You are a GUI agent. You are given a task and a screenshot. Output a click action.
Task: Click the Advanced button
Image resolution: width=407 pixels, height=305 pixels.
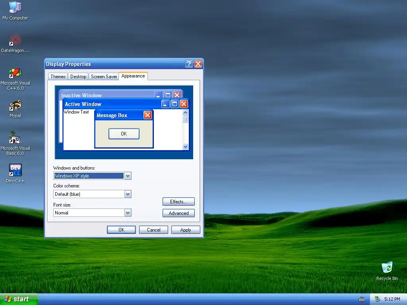[x=178, y=213]
